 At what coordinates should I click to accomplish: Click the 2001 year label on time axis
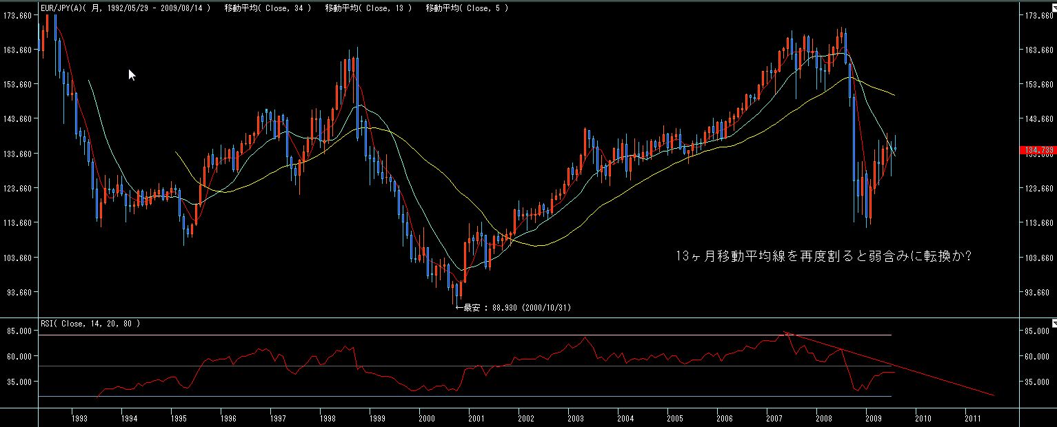click(476, 418)
